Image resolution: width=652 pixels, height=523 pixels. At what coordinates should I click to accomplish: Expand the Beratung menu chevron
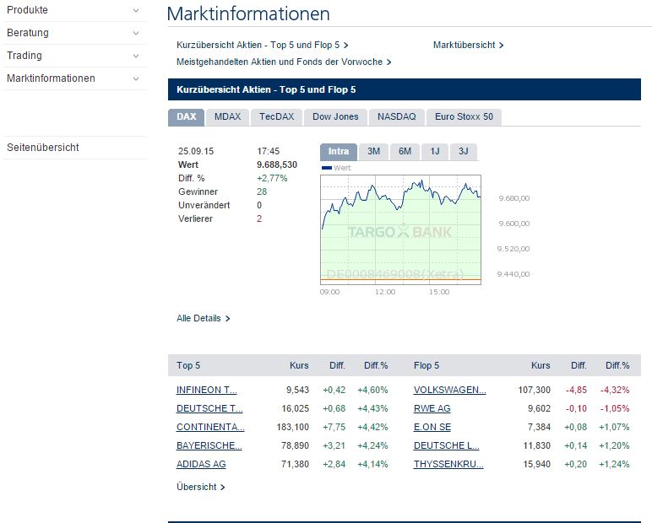136,33
